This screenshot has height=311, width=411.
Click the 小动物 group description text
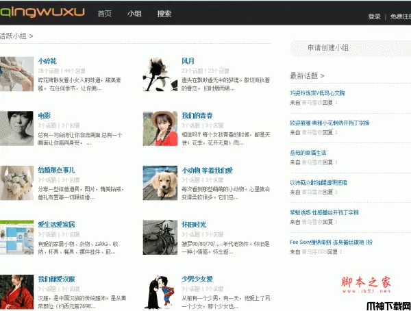click(x=225, y=193)
